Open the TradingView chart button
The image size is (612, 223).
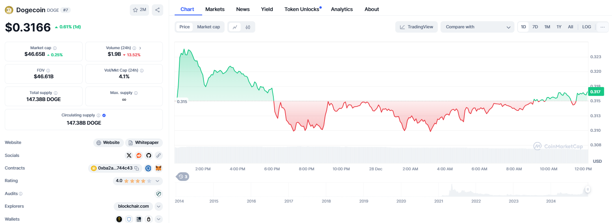click(x=417, y=27)
